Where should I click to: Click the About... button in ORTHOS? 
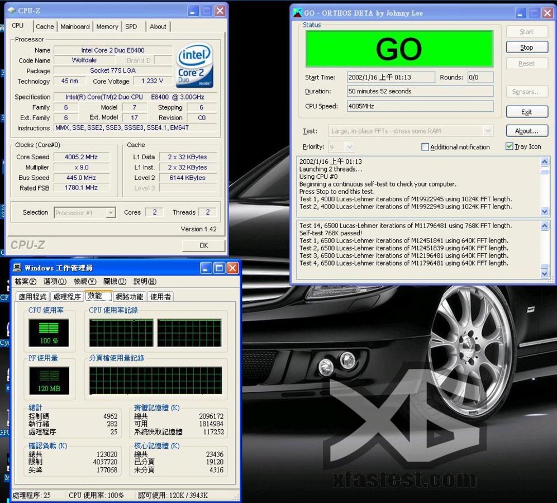(527, 131)
